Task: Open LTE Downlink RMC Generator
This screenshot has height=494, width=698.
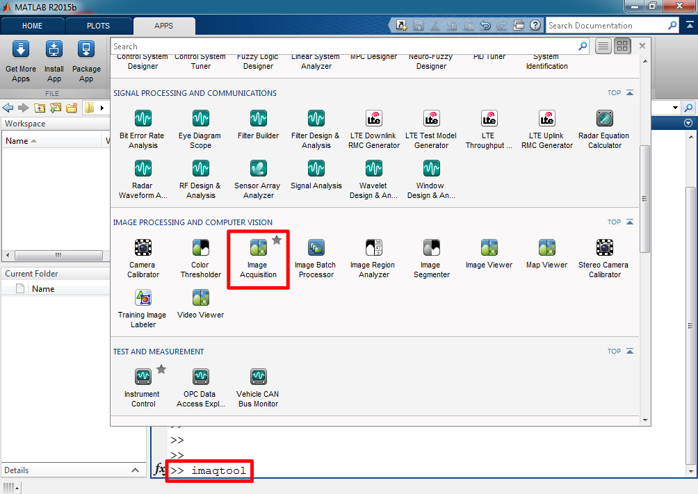Action: 373,129
